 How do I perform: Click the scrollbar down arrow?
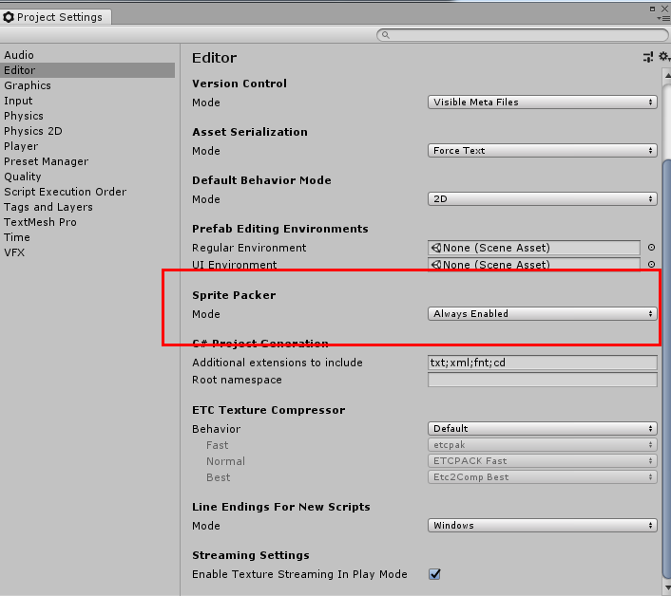[x=667, y=587]
